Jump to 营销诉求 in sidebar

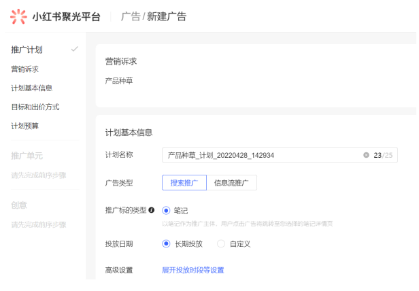coord(25,69)
